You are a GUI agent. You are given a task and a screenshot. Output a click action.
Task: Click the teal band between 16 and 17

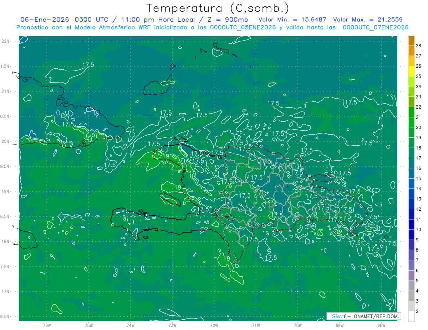tap(411, 163)
